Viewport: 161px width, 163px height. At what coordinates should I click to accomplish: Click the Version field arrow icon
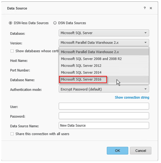click(x=145, y=43)
